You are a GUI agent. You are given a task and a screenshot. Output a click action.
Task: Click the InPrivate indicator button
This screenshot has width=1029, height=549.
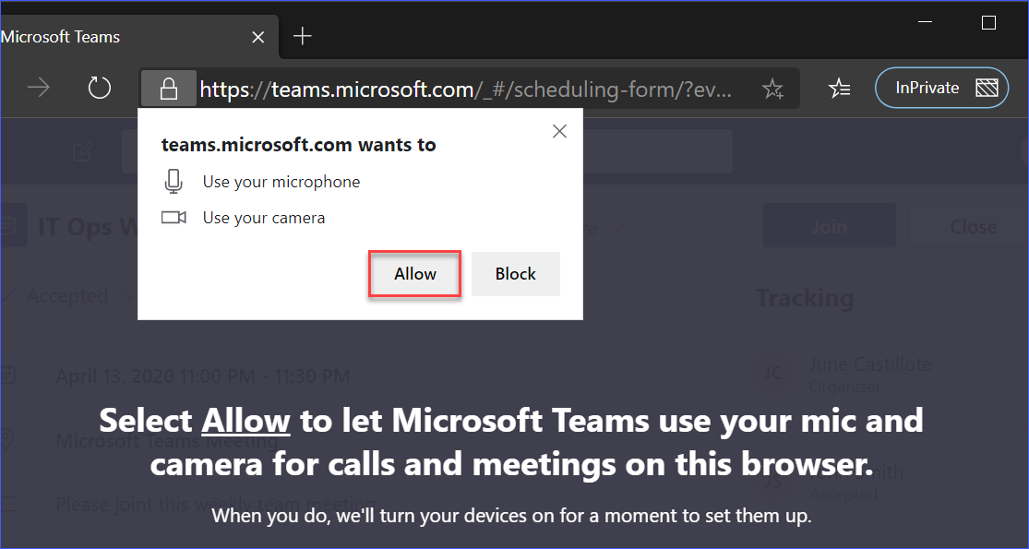[x=941, y=89]
